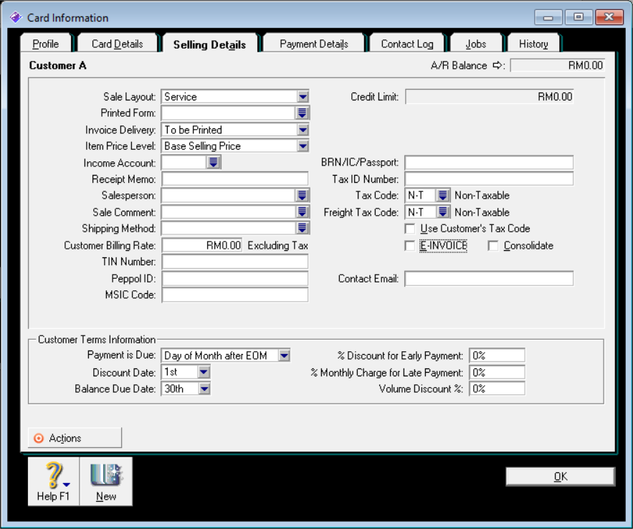Click the New card icon
Image resolution: width=633 pixels, height=529 pixels.
coord(106,477)
